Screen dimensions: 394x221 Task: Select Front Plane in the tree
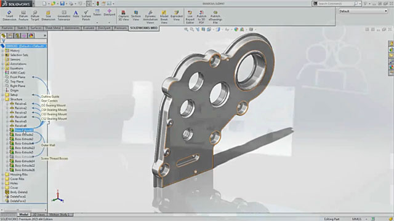tap(18, 77)
